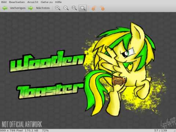
Task: Open the Ansicht menu
Action: tap(33, 2)
